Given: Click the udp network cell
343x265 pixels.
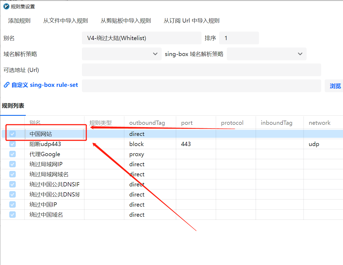Looking at the screenshot, I should 314,144.
